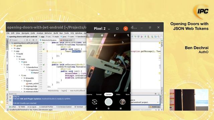Viewport: 214px width, 120px height.
Task: Collapse the app folder in project tree
Action: click(12, 51)
